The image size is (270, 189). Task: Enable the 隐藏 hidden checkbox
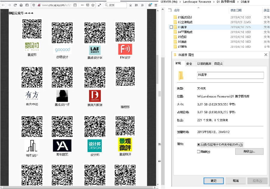click(198, 152)
